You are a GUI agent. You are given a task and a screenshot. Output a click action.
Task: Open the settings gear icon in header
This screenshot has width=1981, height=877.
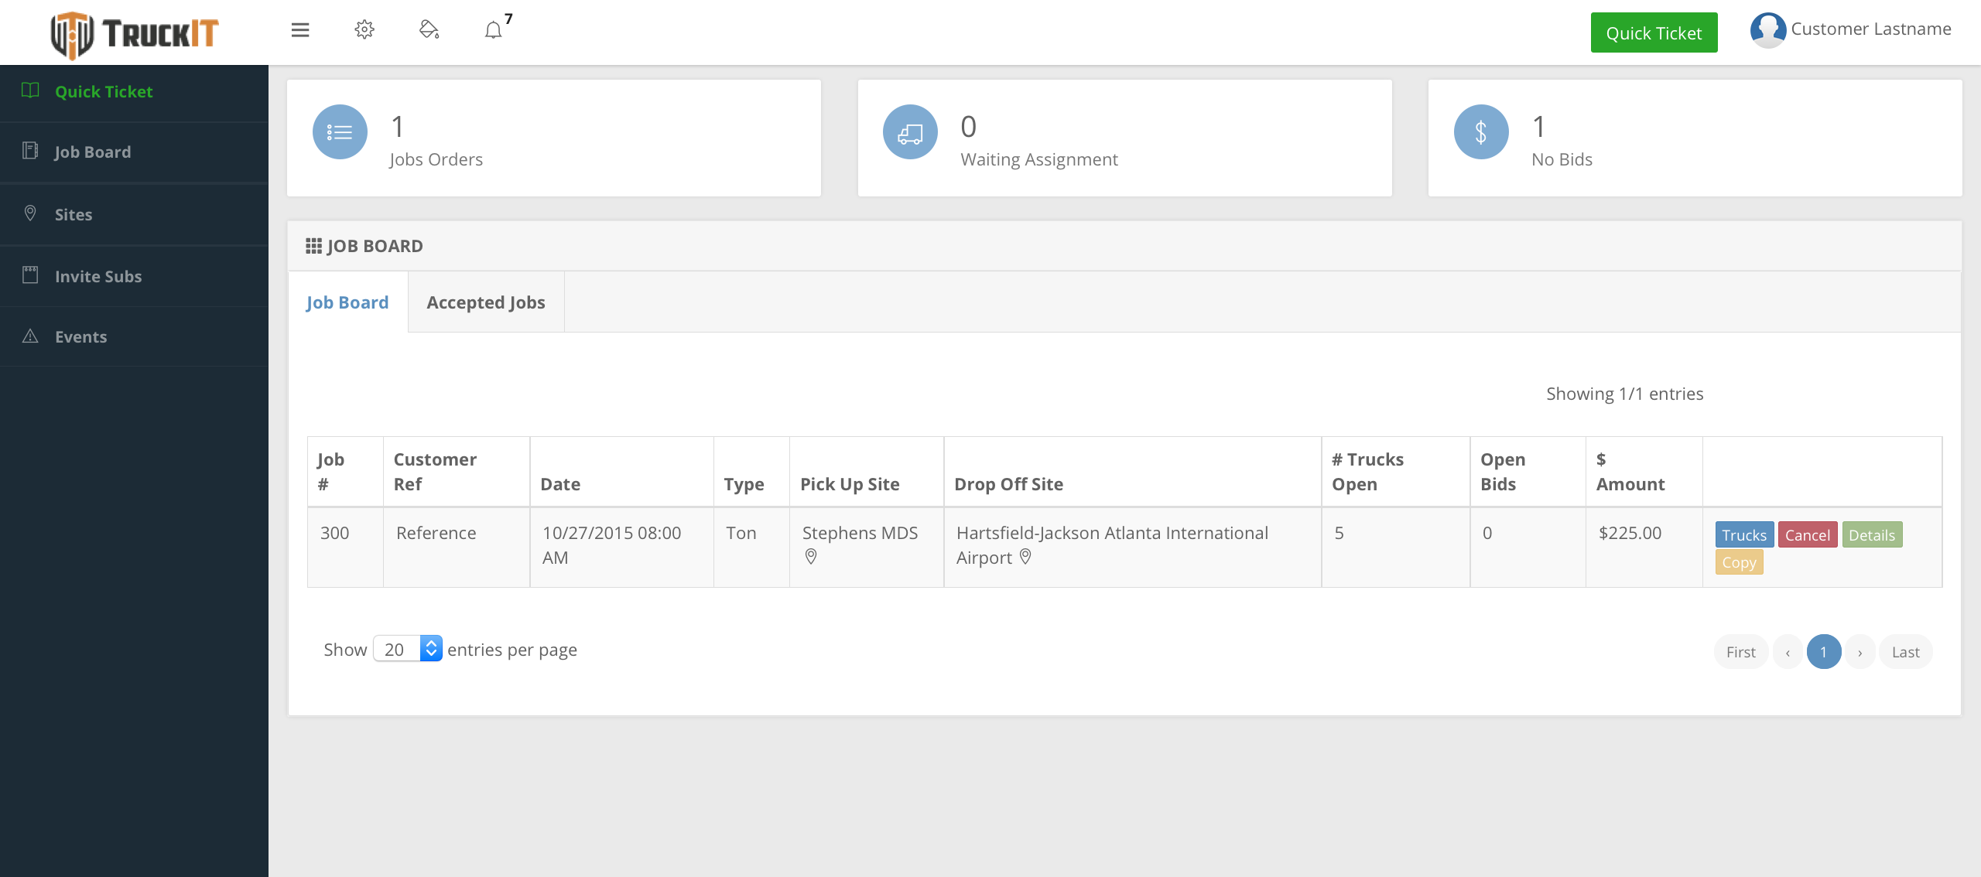click(364, 30)
